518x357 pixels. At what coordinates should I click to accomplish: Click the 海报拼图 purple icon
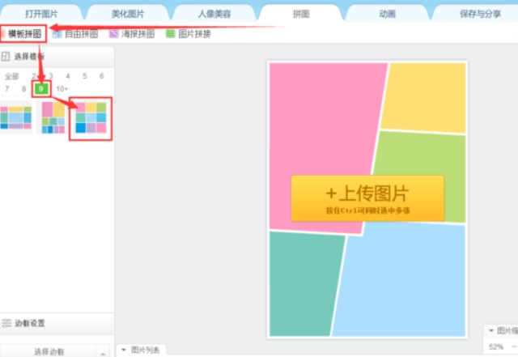(113, 34)
